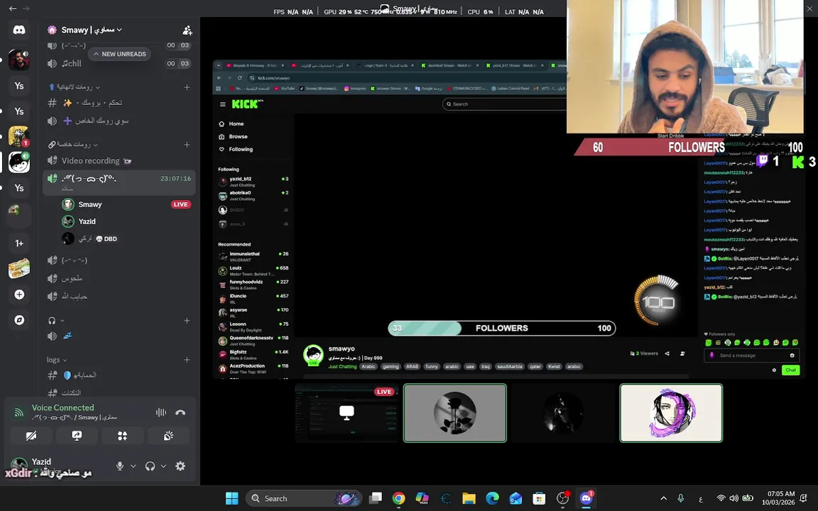
Task: Click user Yazid in voice channel list
Action: 87,221
